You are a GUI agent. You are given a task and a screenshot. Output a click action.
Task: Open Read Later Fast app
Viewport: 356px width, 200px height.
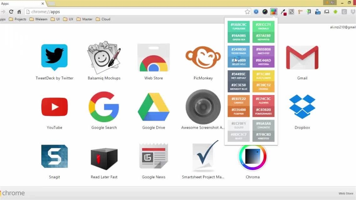104,159
